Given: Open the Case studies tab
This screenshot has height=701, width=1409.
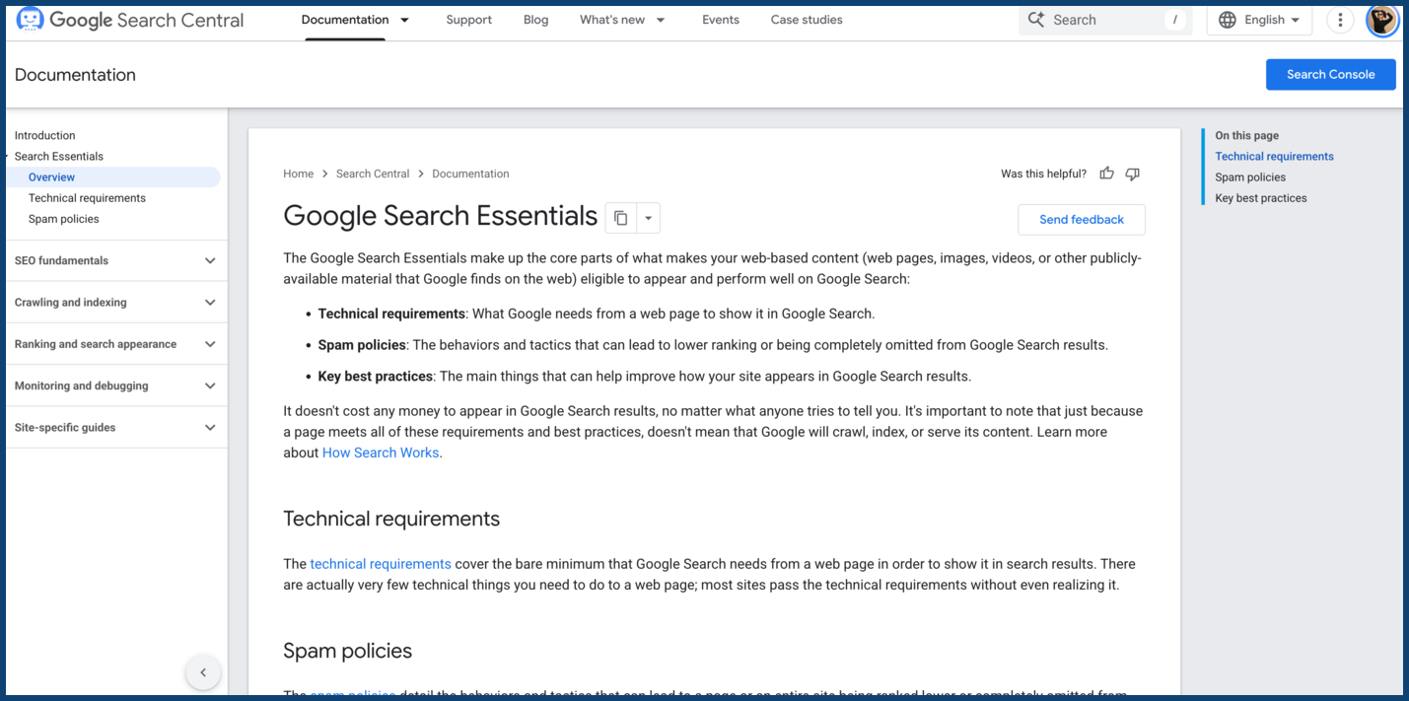Looking at the screenshot, I should [807, 20].
